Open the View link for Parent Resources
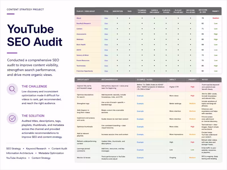Image resolution: width=227 pixels, height=170 pixels. [106, 60]
